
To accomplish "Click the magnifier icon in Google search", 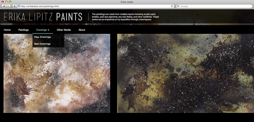I will click(178, 6).
